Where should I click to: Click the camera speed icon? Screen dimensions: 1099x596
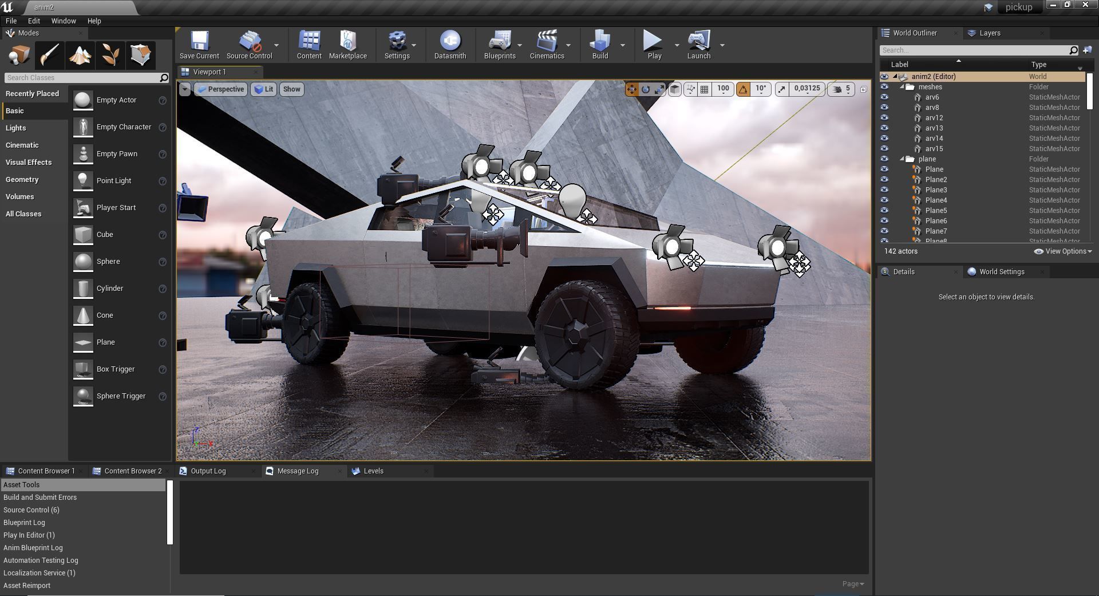pos(837,89)
